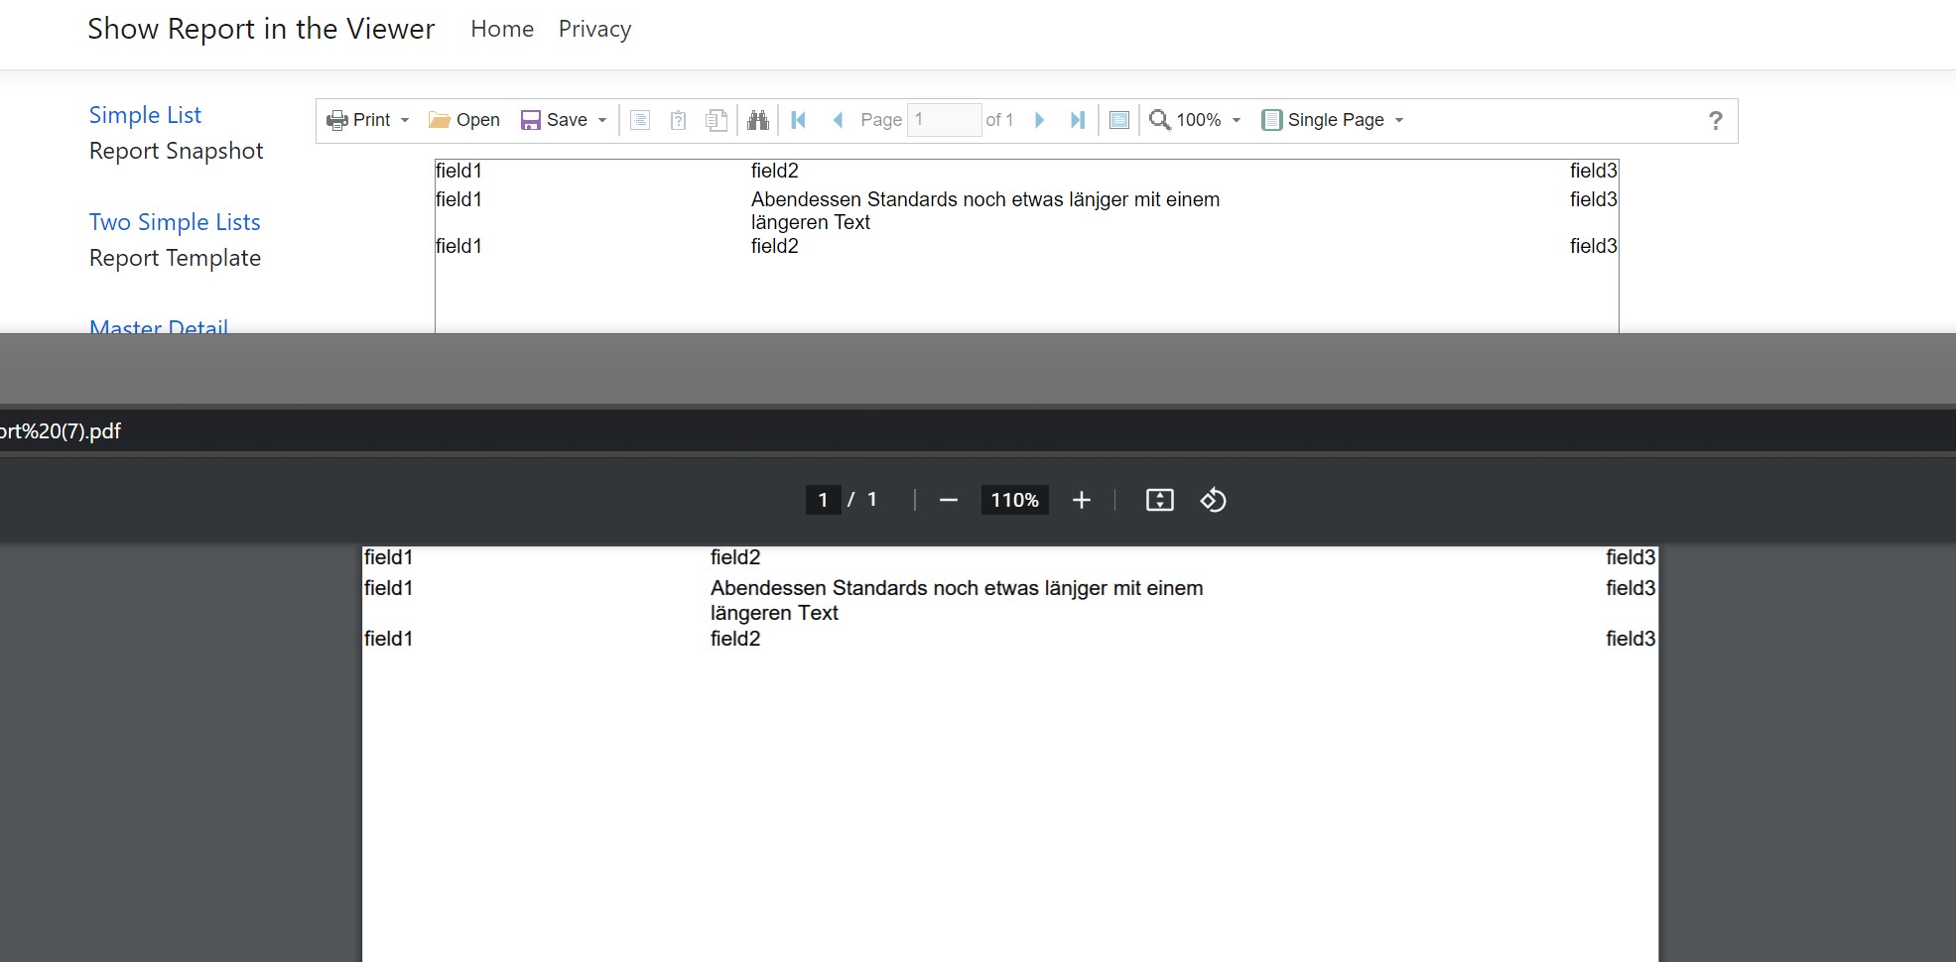1956x962 pixels.
Task: Click the PDF file name title
Action: point(61,431)
